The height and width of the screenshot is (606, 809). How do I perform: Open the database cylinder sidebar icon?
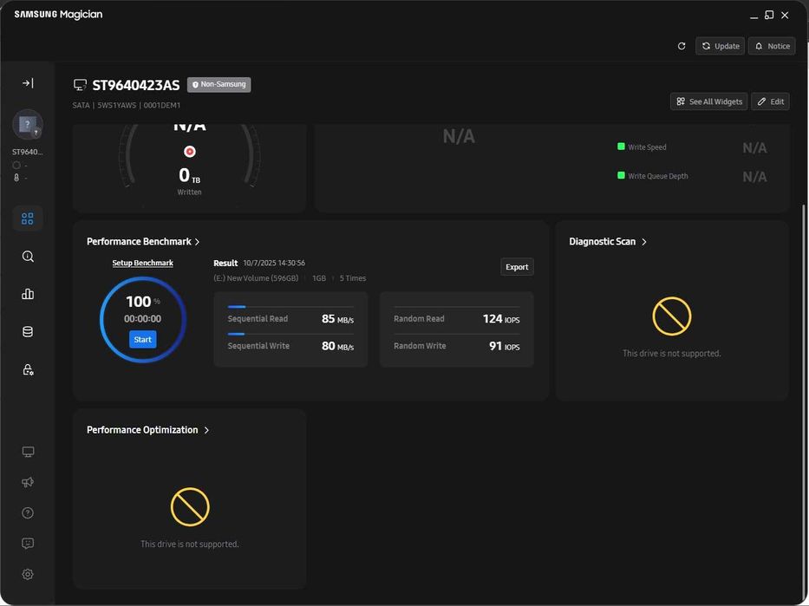point(28,332)
